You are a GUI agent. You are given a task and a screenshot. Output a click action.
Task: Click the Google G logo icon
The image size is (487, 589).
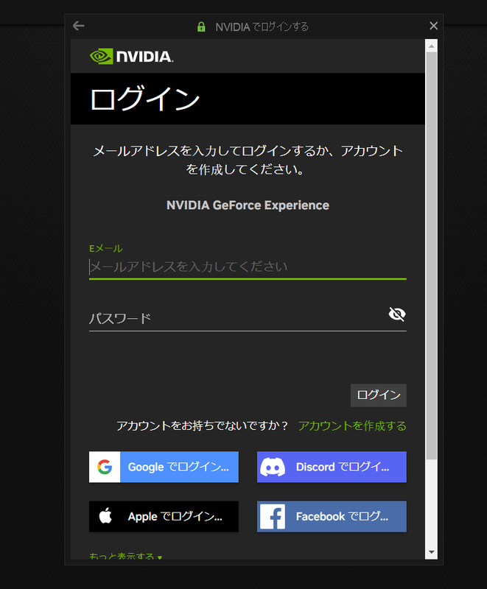[105, 467]
